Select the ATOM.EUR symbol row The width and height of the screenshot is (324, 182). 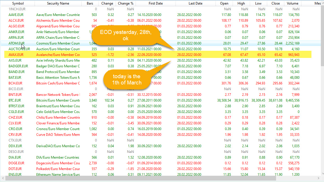pyautogui.click(x=17, y=43)
